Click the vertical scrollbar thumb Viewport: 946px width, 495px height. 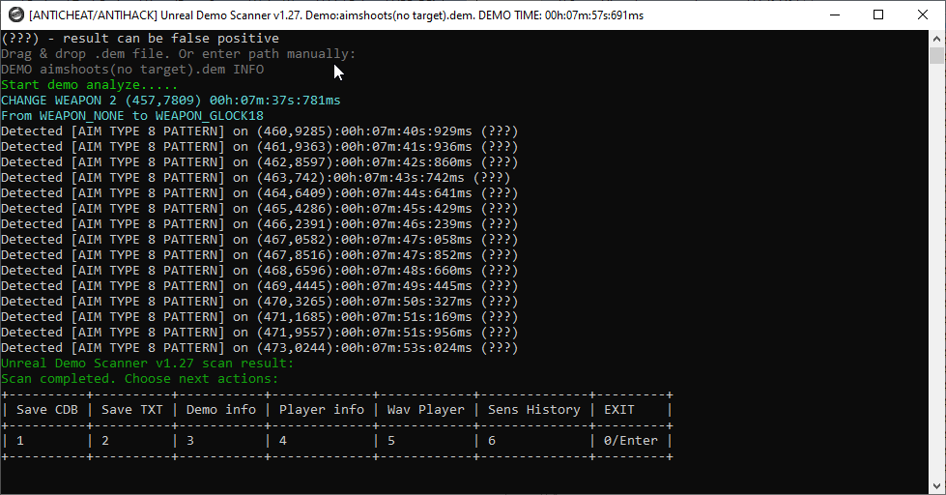936,55
